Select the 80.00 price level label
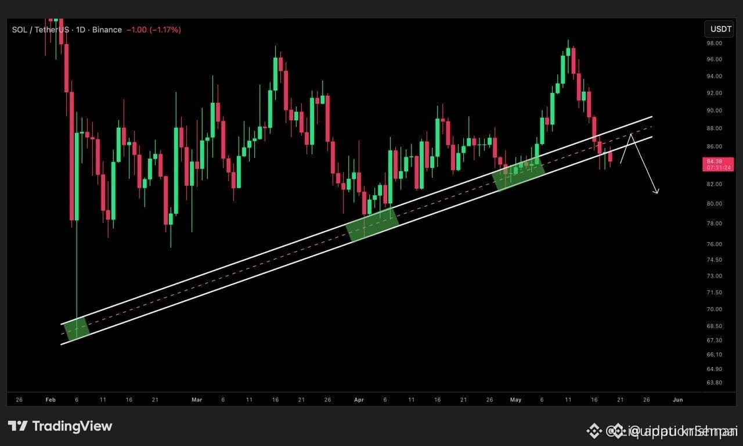Image resolution: width=743 pixels, height=446 pixels. click(714, 203)
